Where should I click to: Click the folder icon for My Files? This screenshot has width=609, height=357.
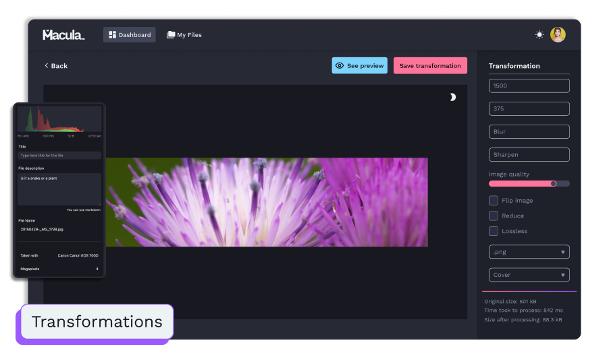171,35
